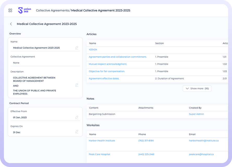
Task: Edit the Effective From date pencil icon
Action: click(x=77, y=118)
